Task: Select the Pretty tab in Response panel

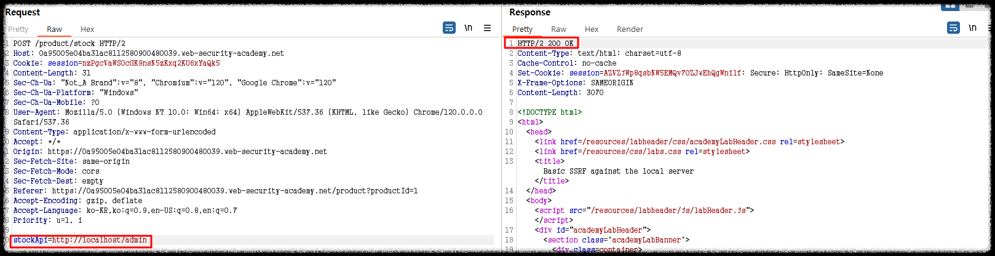Action: 522,29
